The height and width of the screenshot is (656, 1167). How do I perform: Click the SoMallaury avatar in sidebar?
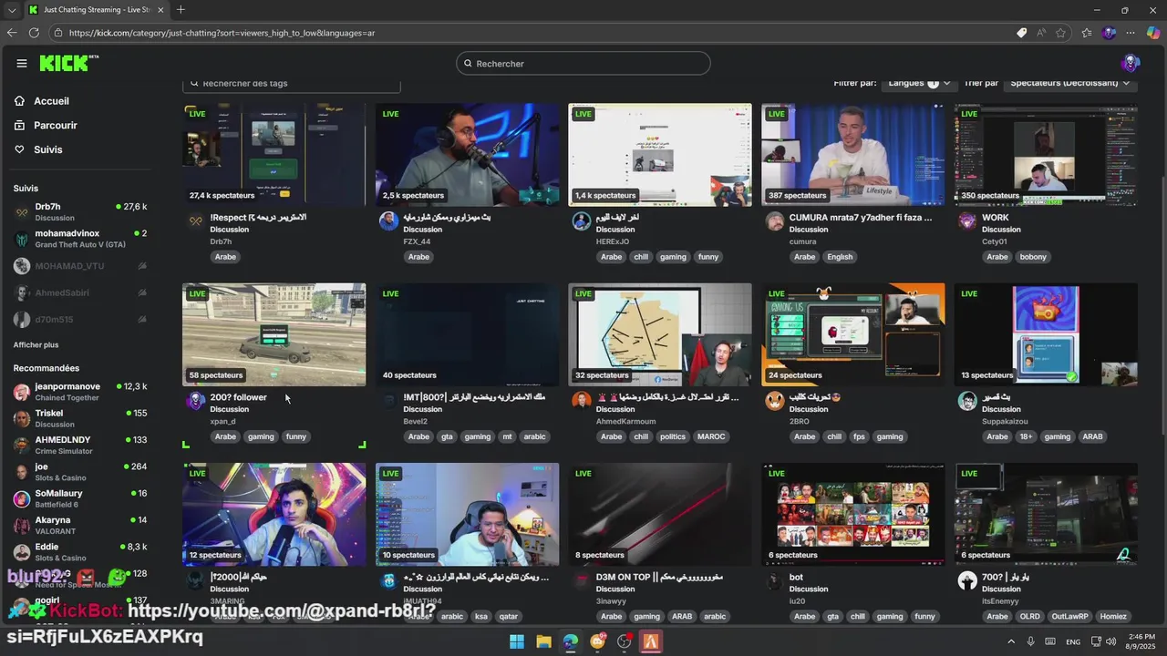22,499
